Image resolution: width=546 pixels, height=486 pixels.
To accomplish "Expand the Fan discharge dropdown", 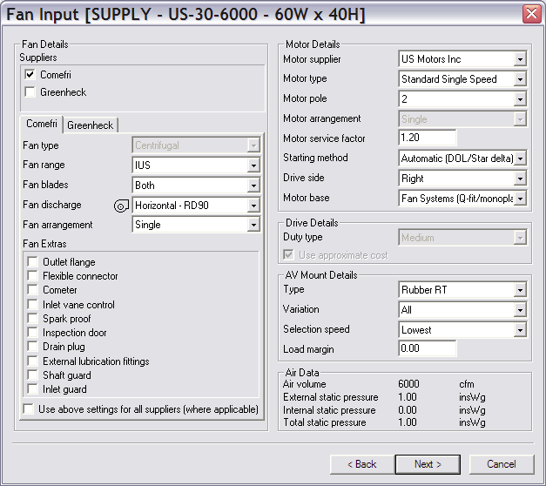I will click(x=253, y=206).
